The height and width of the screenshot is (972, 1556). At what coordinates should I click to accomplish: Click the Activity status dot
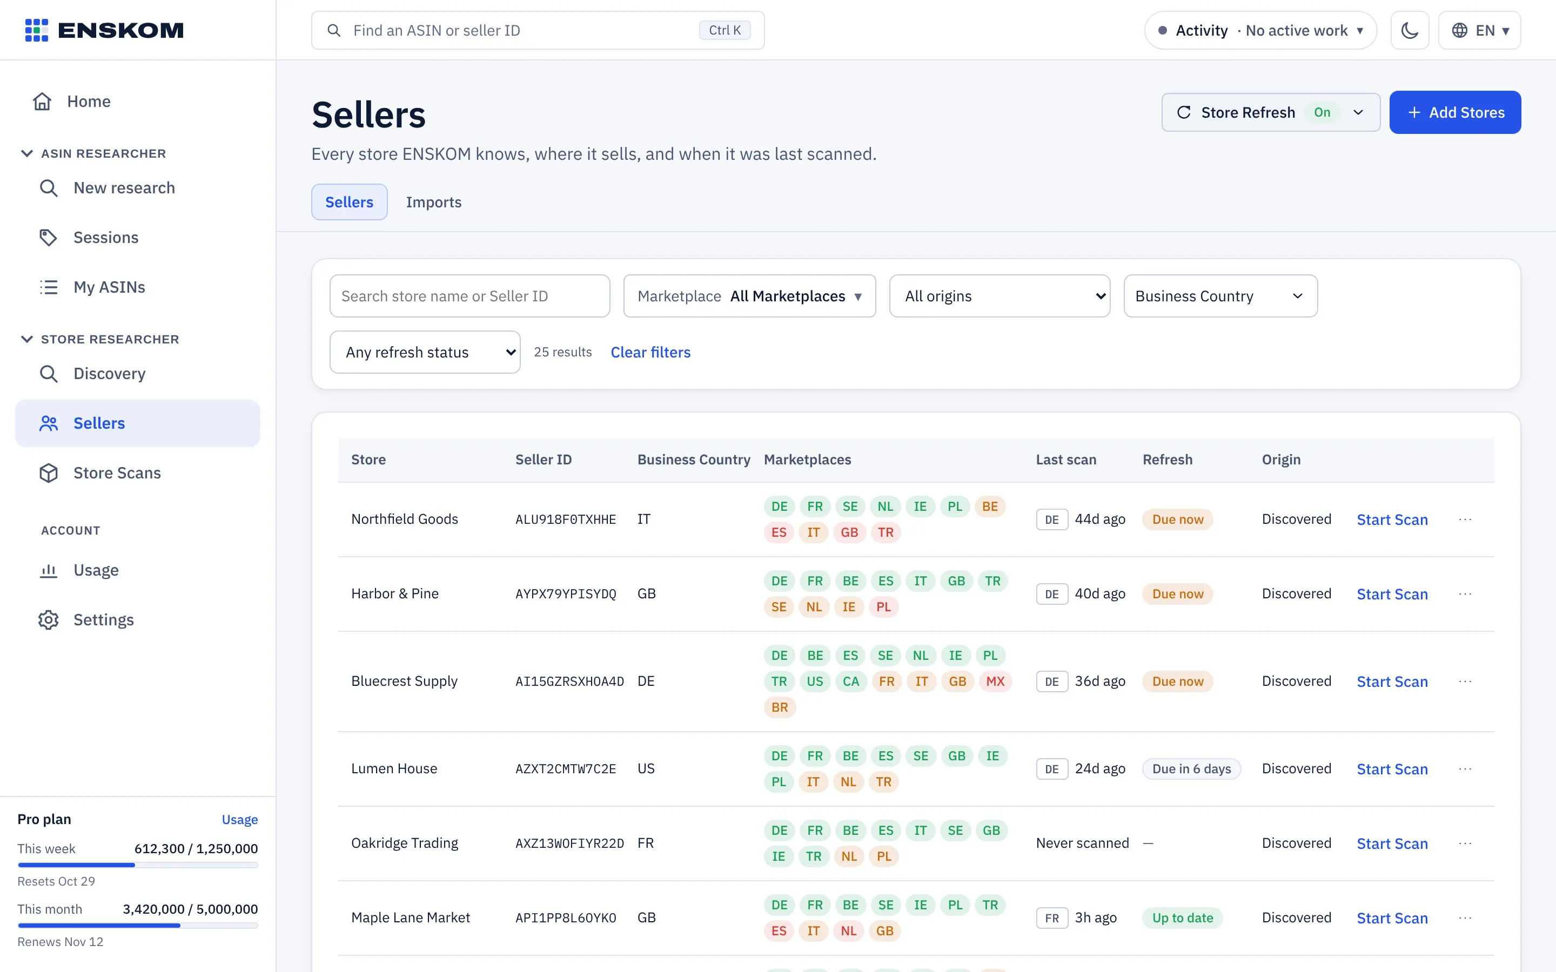[x=1163, y=30]
